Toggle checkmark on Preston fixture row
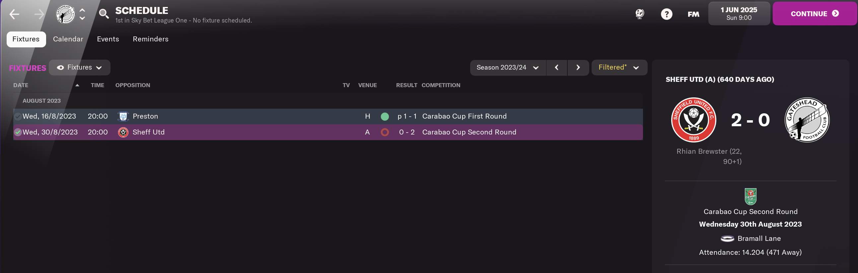Screen dimensions: 858x273 point(18,116)
